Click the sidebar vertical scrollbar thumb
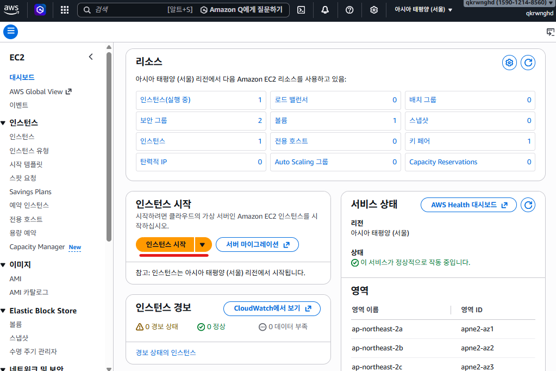Image resolution: width=556 pixels, height=371 pixels. pos(109,147)
